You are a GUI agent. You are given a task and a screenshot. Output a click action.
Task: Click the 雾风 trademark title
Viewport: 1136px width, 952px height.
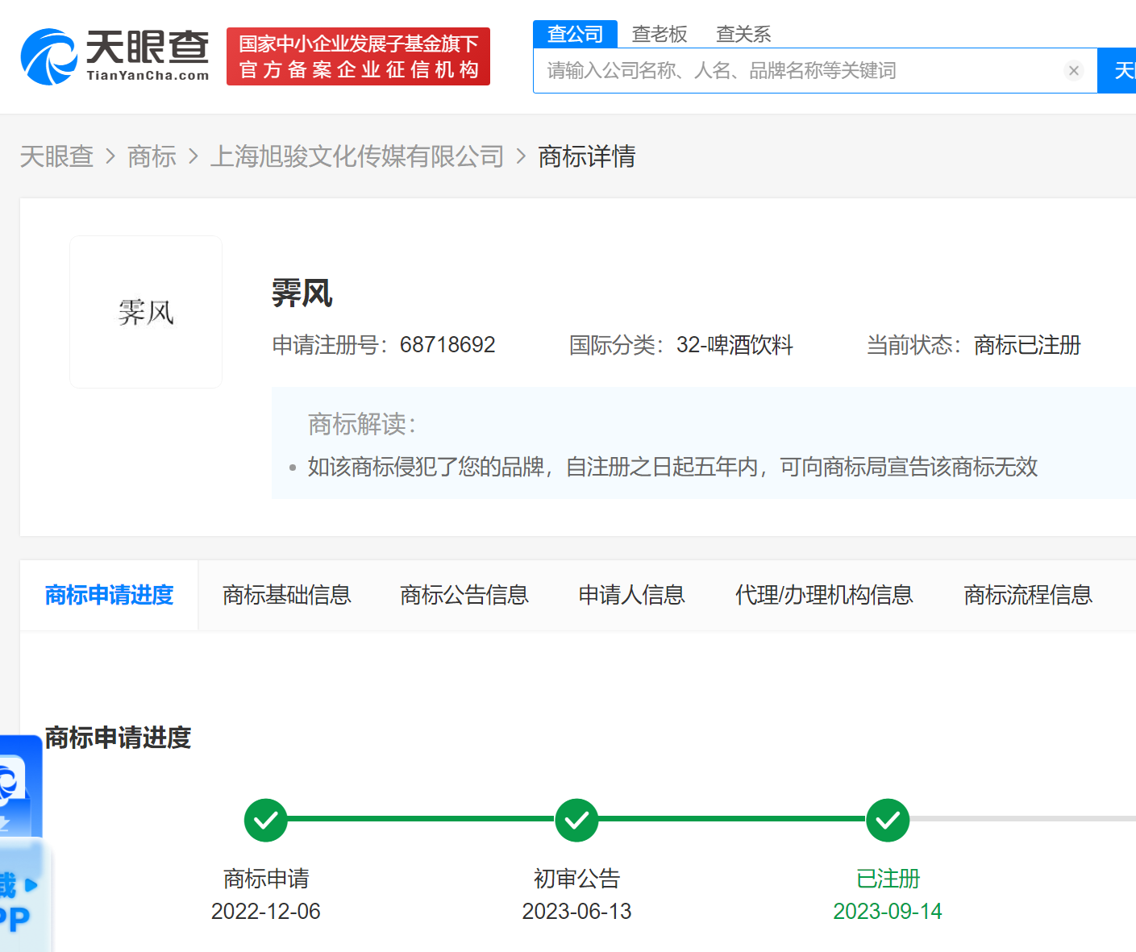(x=302, y=293)
